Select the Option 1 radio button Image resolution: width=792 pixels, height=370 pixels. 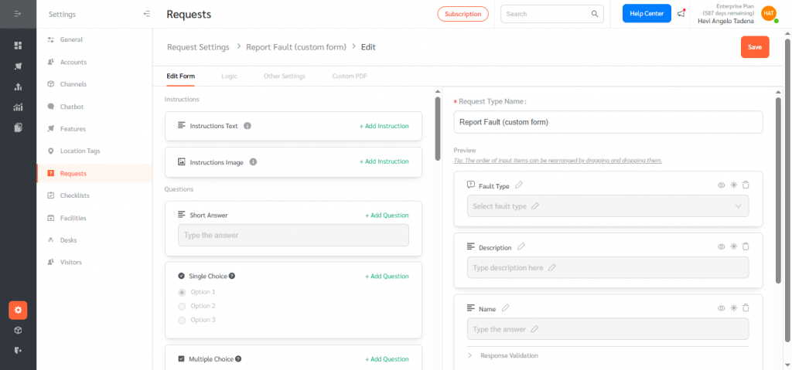182,292
